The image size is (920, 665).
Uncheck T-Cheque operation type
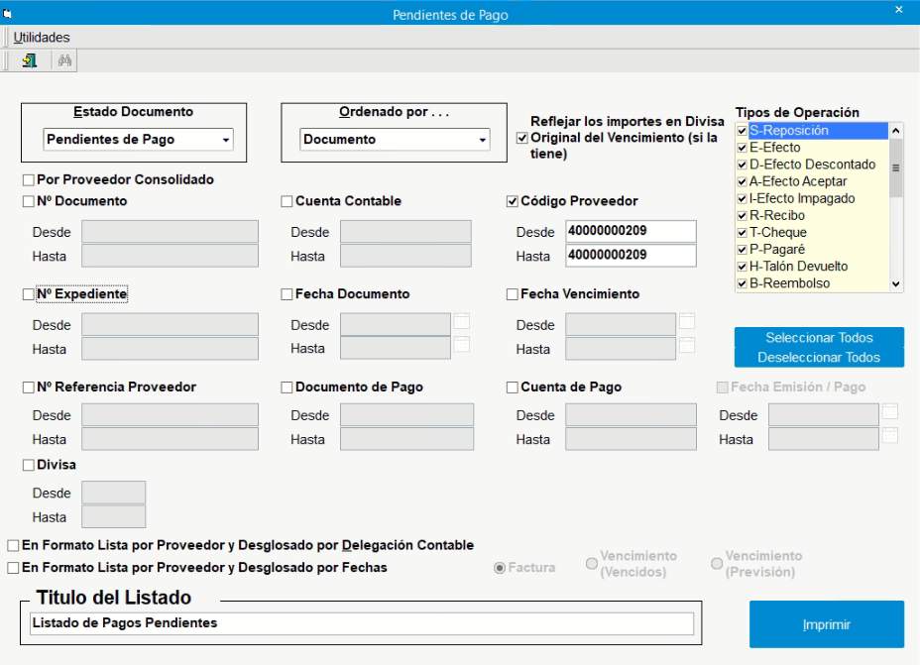tap(743, 233)
